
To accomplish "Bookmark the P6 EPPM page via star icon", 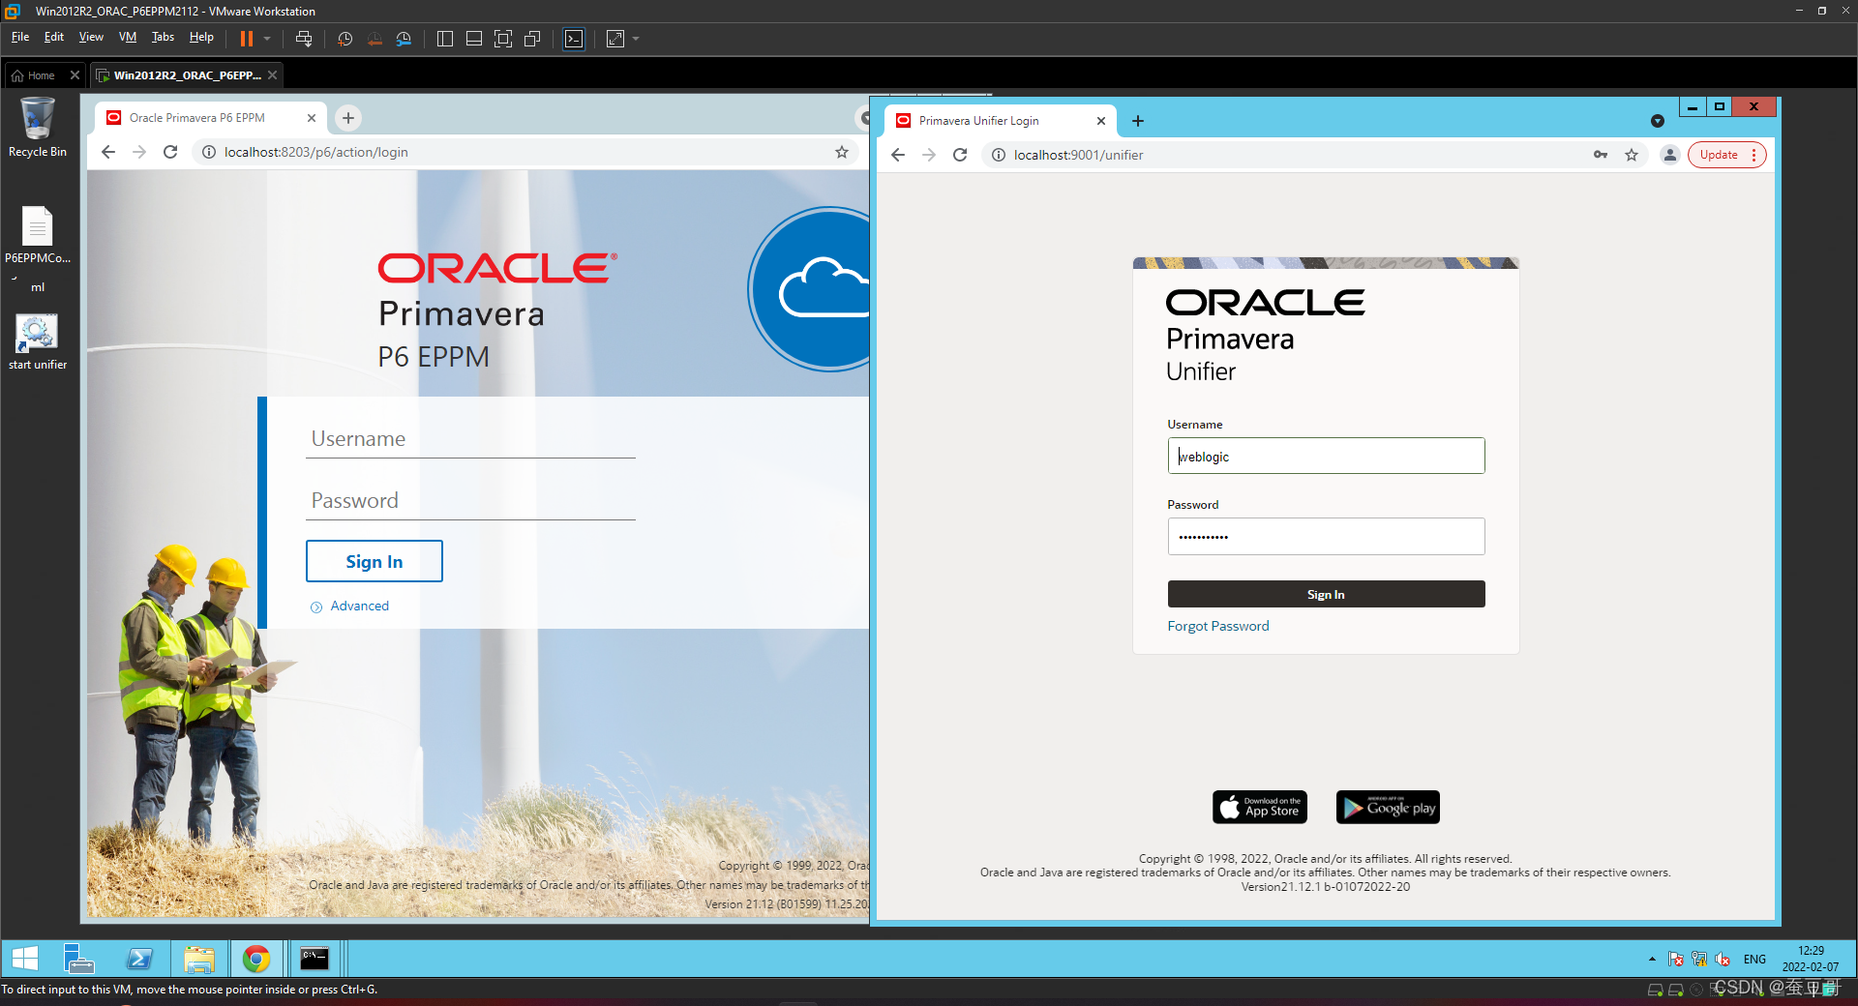I will pos(841,152).
